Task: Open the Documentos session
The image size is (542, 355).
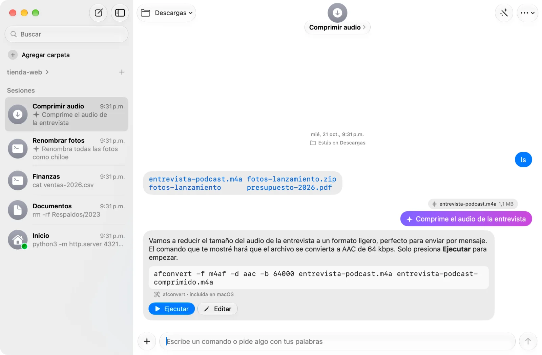Action: [66, 210]
